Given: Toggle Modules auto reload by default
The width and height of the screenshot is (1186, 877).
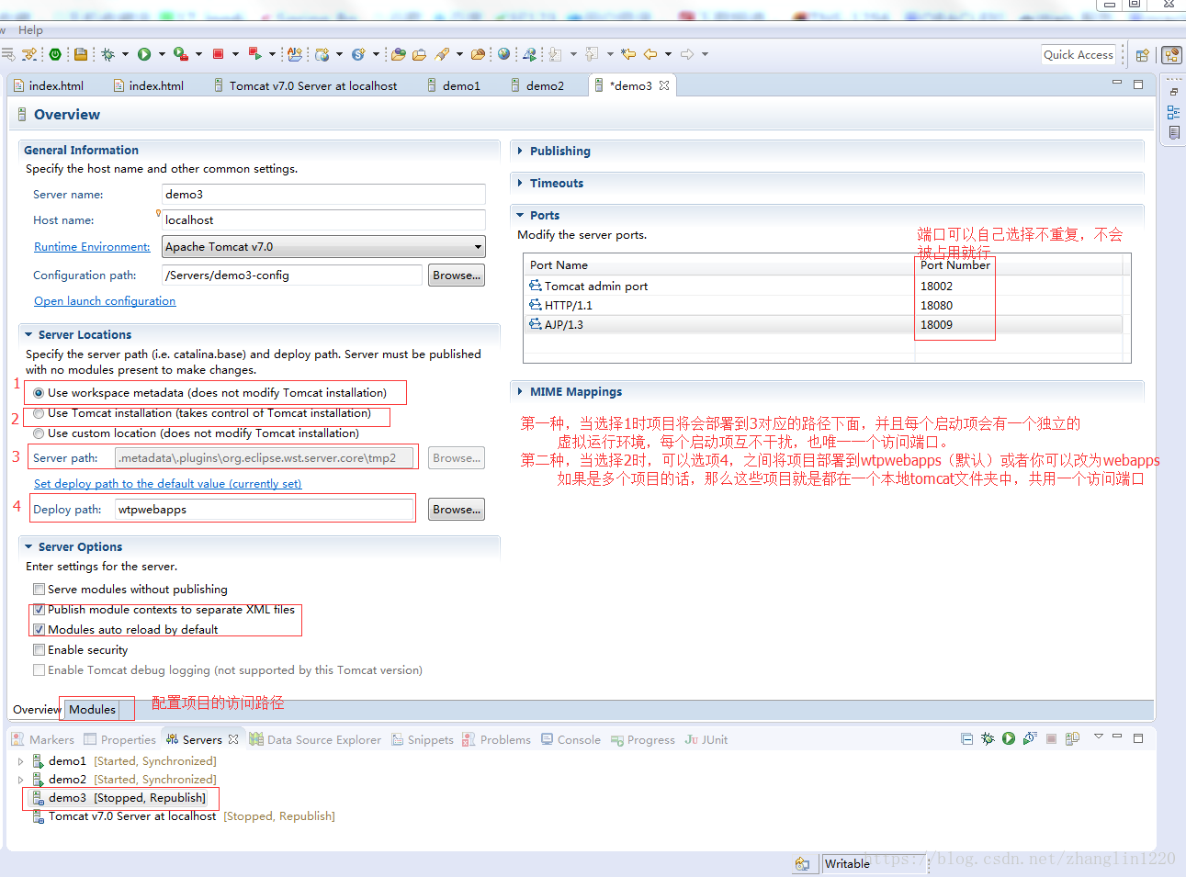Looking at the screenshot, I should 39,630.
